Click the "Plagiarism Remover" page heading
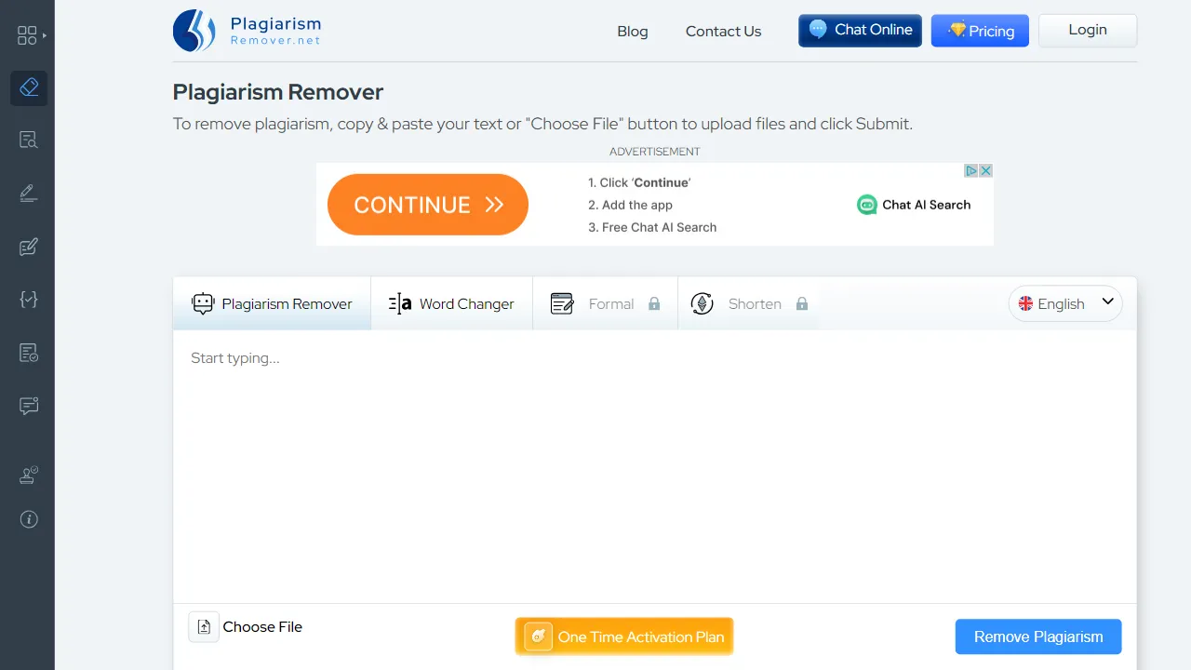 coord(278,92)
